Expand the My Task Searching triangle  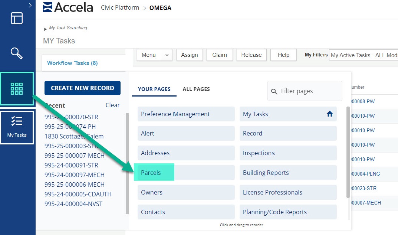click(x=45, y=29)
